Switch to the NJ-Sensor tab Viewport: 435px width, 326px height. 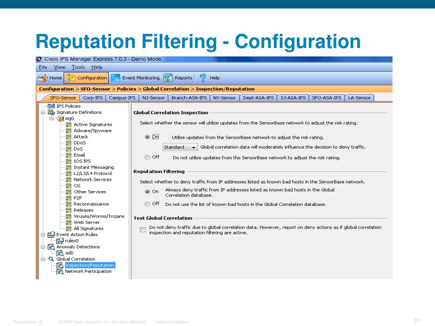click(153, 98)
